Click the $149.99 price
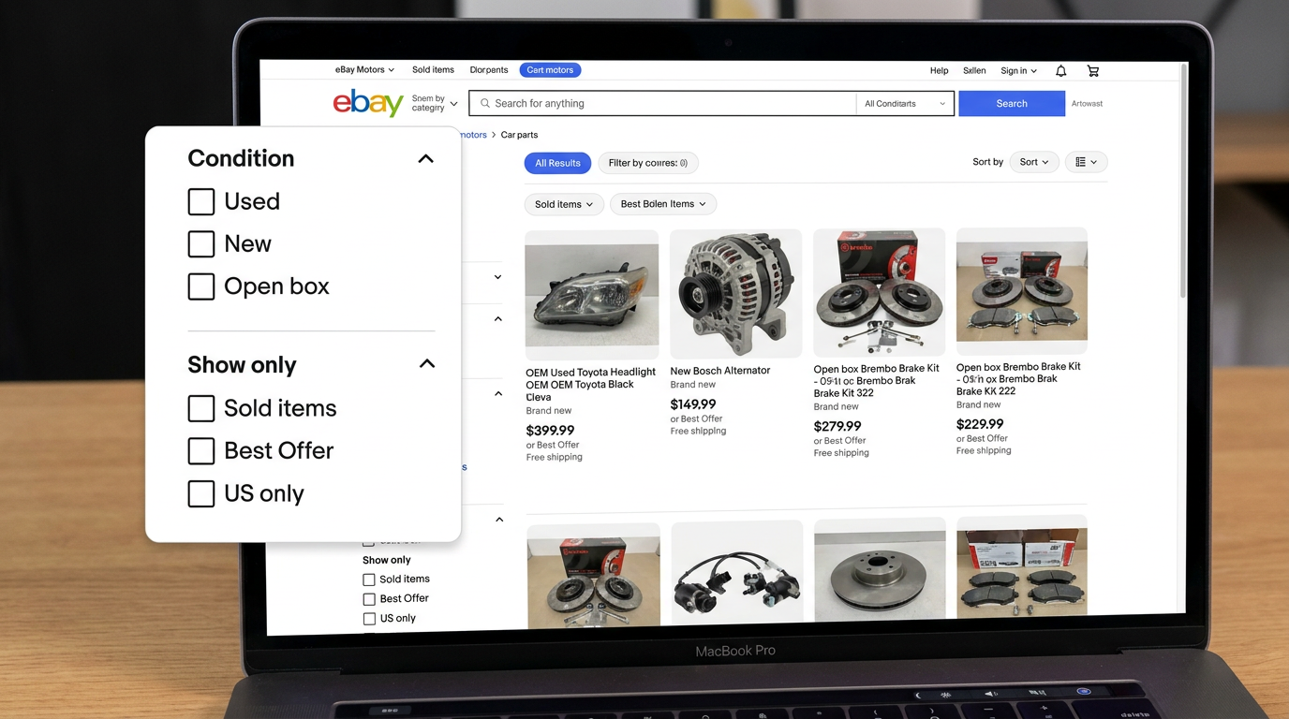 pos(693,404)
